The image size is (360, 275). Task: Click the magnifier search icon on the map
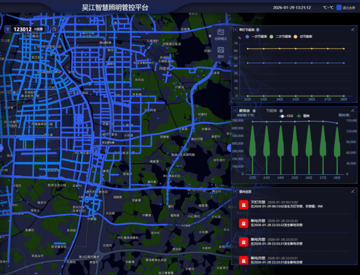tap(54, 29)
